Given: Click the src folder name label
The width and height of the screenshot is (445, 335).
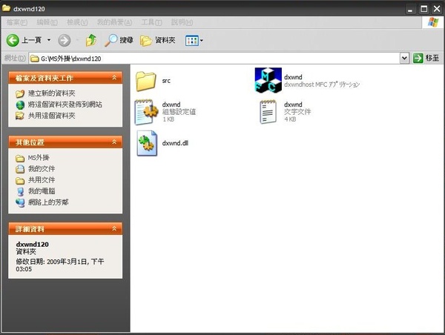Looking at the screenshot, I should pos(166,81).
